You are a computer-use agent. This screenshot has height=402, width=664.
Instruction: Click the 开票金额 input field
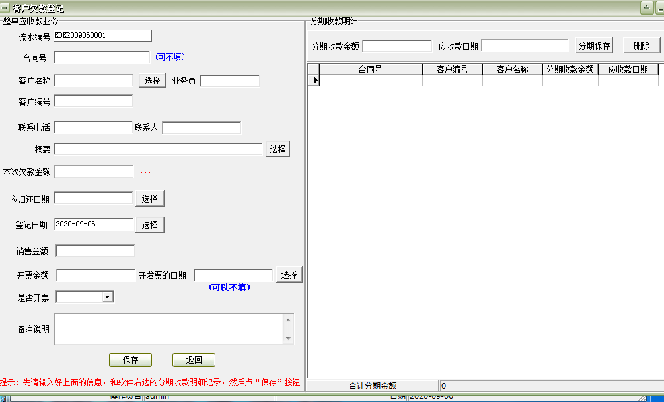pos(96,275)
